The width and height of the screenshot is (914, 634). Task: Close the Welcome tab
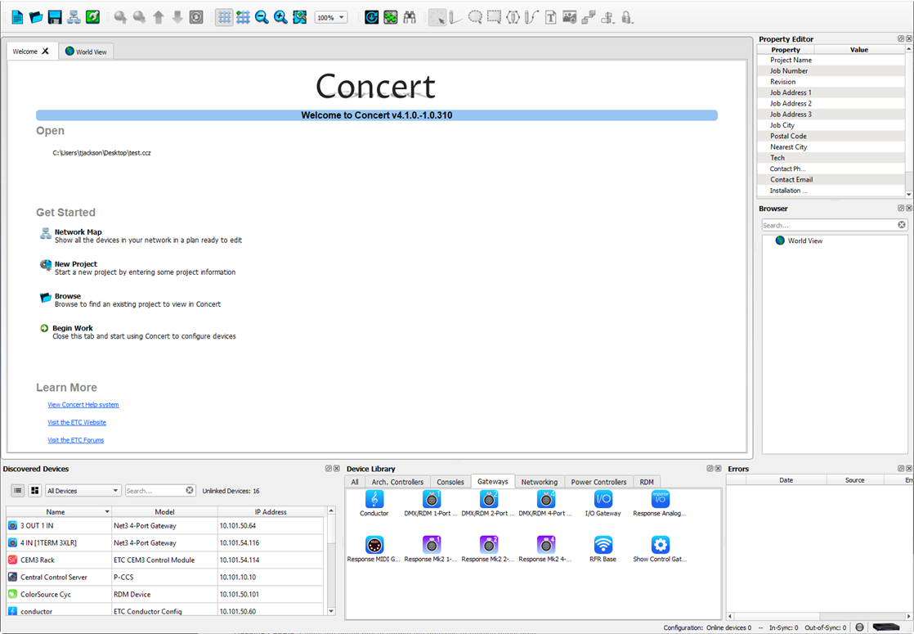tap(46, 51)
